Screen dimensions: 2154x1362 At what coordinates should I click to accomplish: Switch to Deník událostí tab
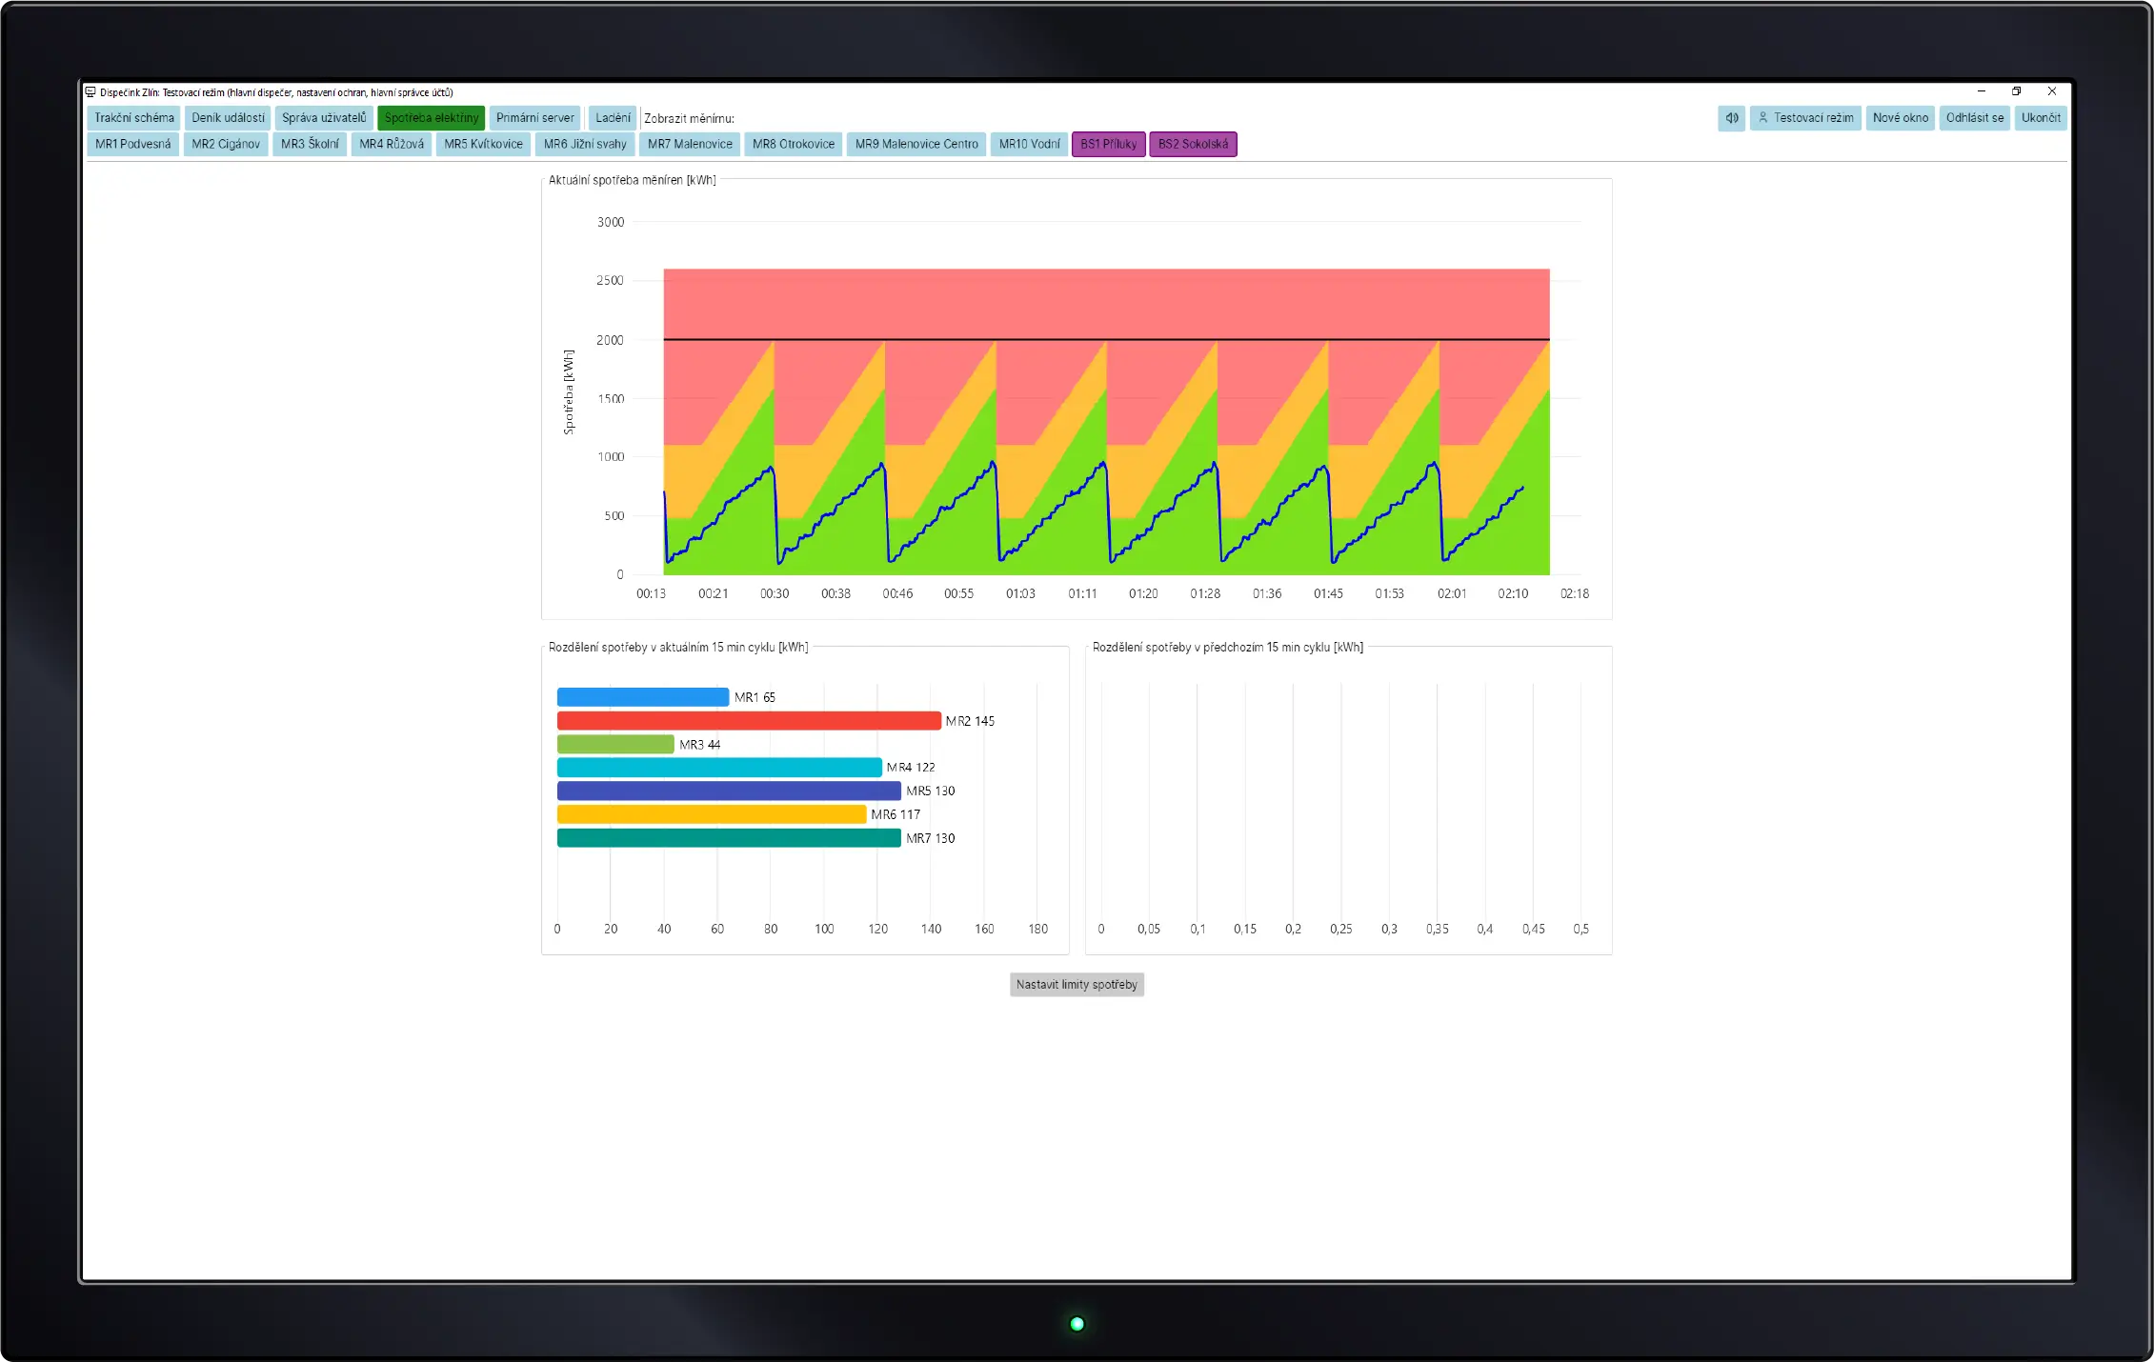coord(228,118)
